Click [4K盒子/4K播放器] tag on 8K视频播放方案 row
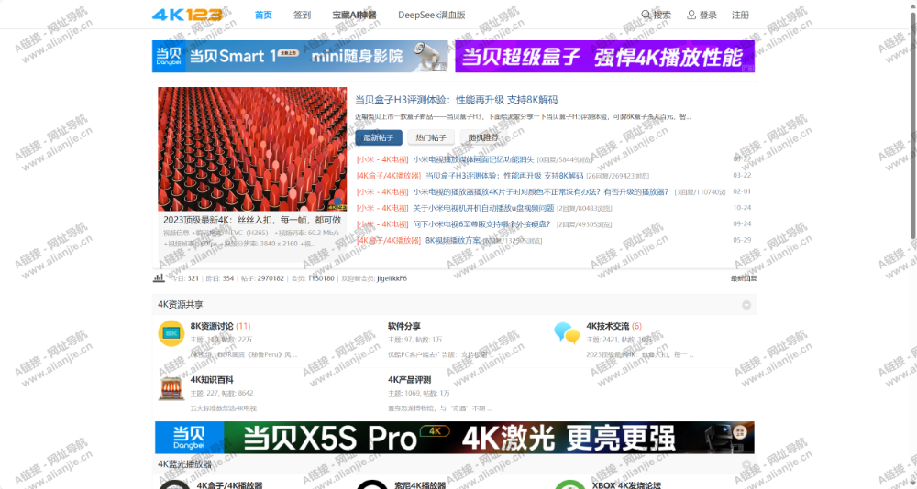Screen dimensions: 917x489 point(388,240)
